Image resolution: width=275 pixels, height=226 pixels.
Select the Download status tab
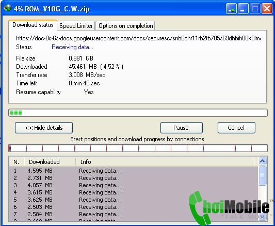click(33, 25)
